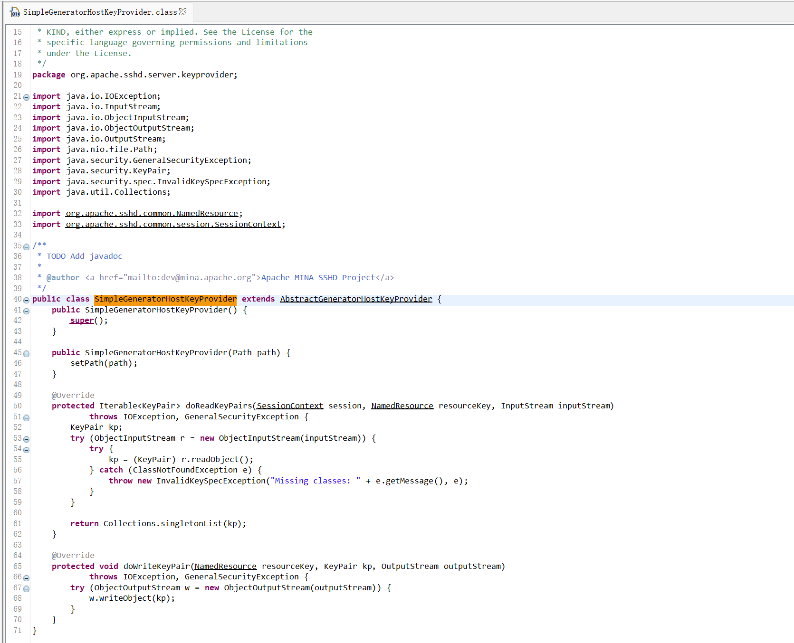Follow the underlined super call link

click(82, 320)
